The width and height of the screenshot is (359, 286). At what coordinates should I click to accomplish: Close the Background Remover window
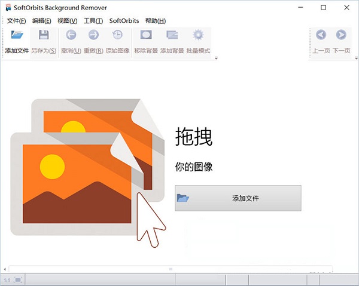[346, 8]
